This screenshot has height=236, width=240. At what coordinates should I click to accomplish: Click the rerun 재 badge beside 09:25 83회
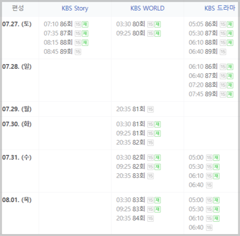pyautogui.click(x=158, y=209)
